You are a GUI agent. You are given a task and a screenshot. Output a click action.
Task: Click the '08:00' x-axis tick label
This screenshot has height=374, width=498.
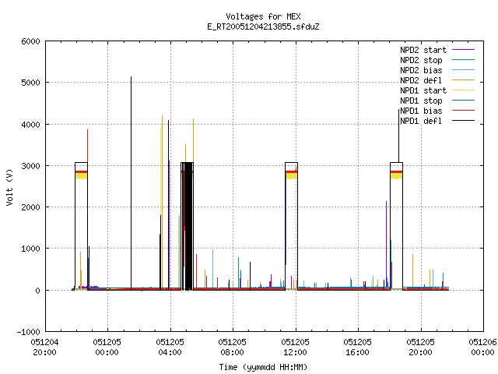click(232, 352)
